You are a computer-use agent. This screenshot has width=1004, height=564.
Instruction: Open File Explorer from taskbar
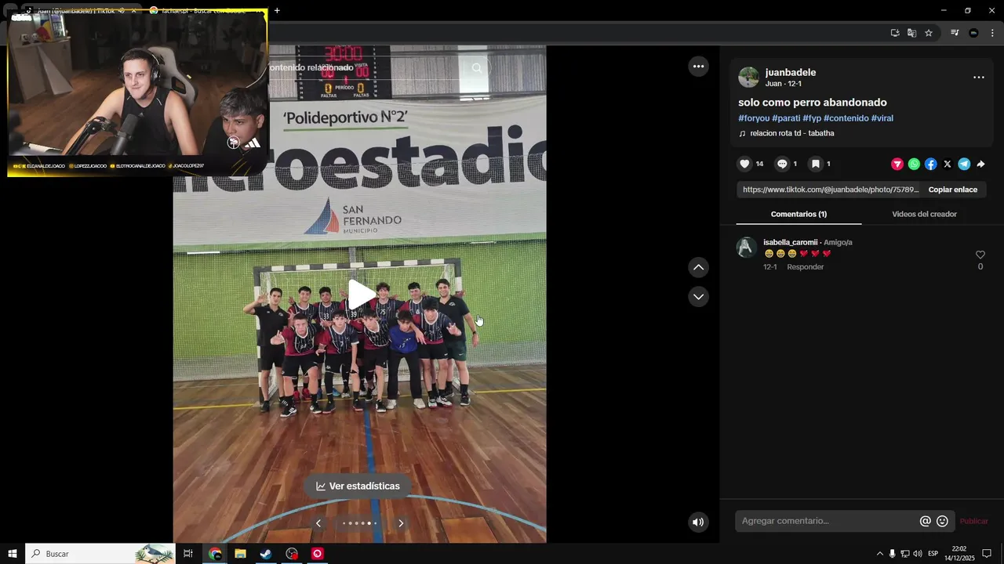click(241, 554)
